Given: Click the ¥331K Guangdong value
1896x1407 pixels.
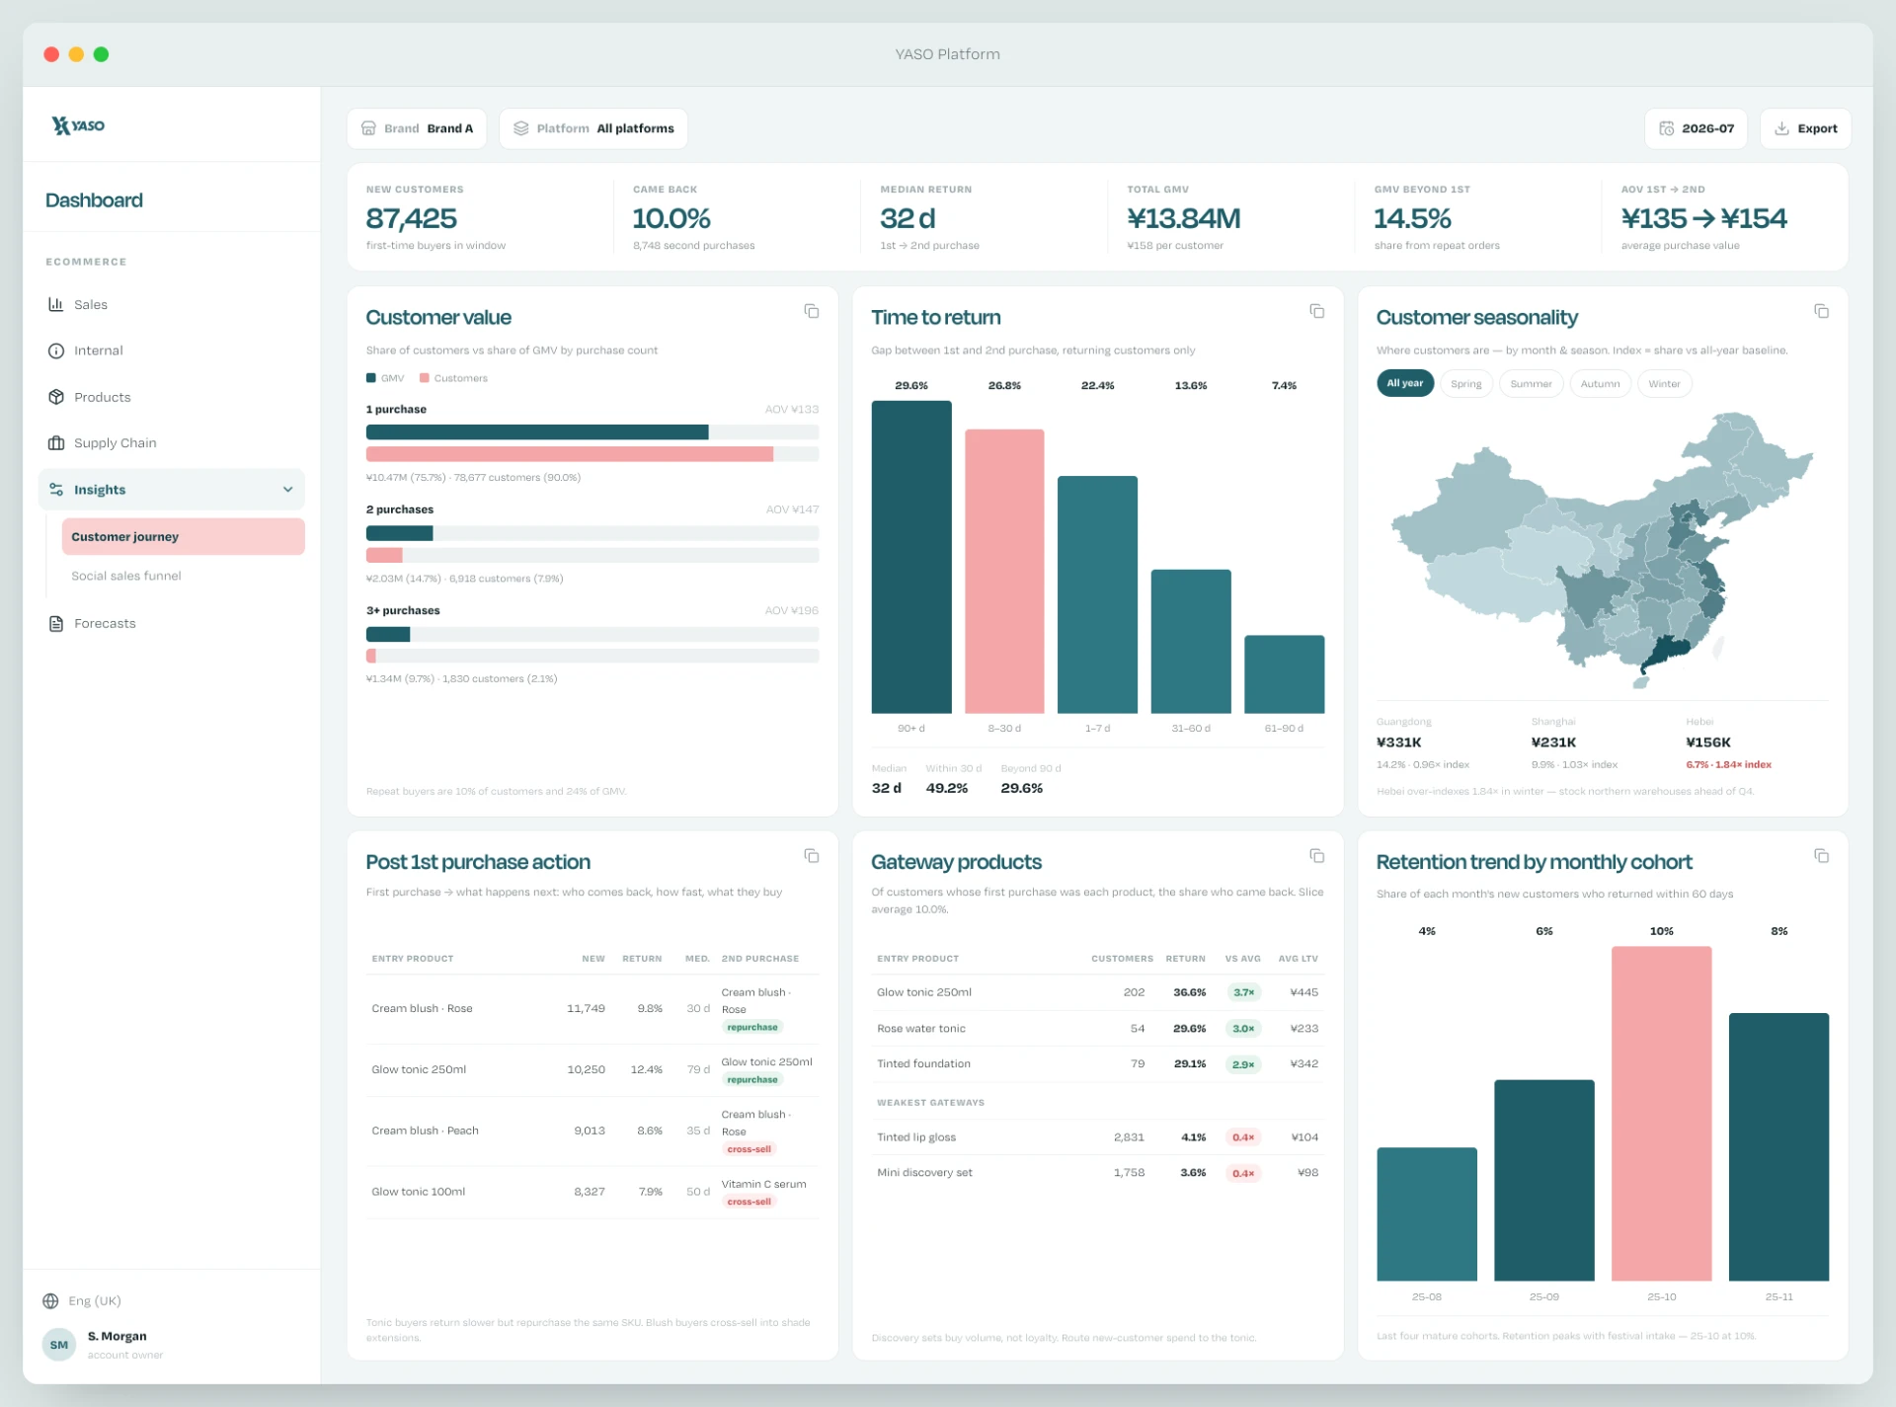Looking at the screenshot, I should coord(1399,743).
